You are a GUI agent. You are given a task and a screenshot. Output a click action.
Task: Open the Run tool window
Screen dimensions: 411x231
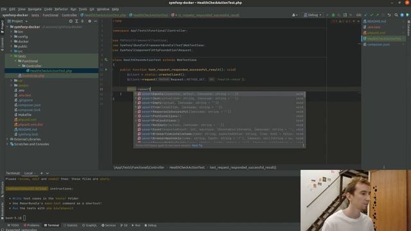pyautogui.click(x=136, y=225)
